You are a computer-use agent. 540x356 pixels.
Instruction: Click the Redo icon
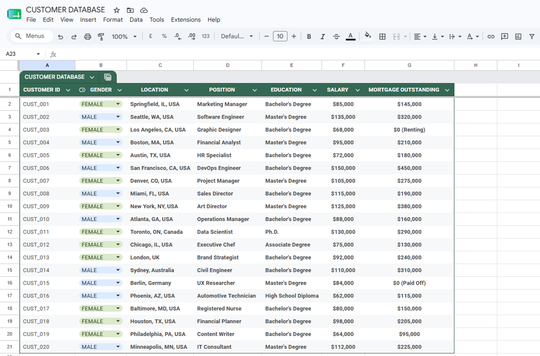pos(74,37)
